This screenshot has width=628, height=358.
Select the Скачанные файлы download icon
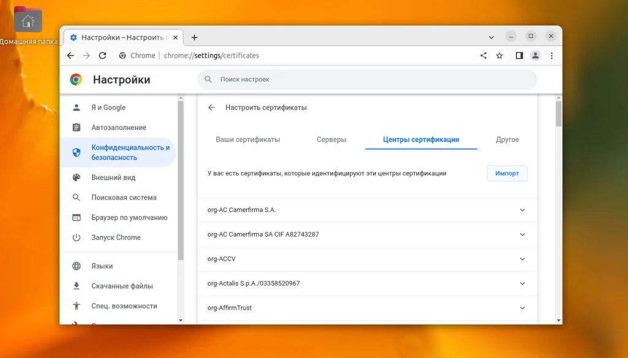click(x=75, y=286)
